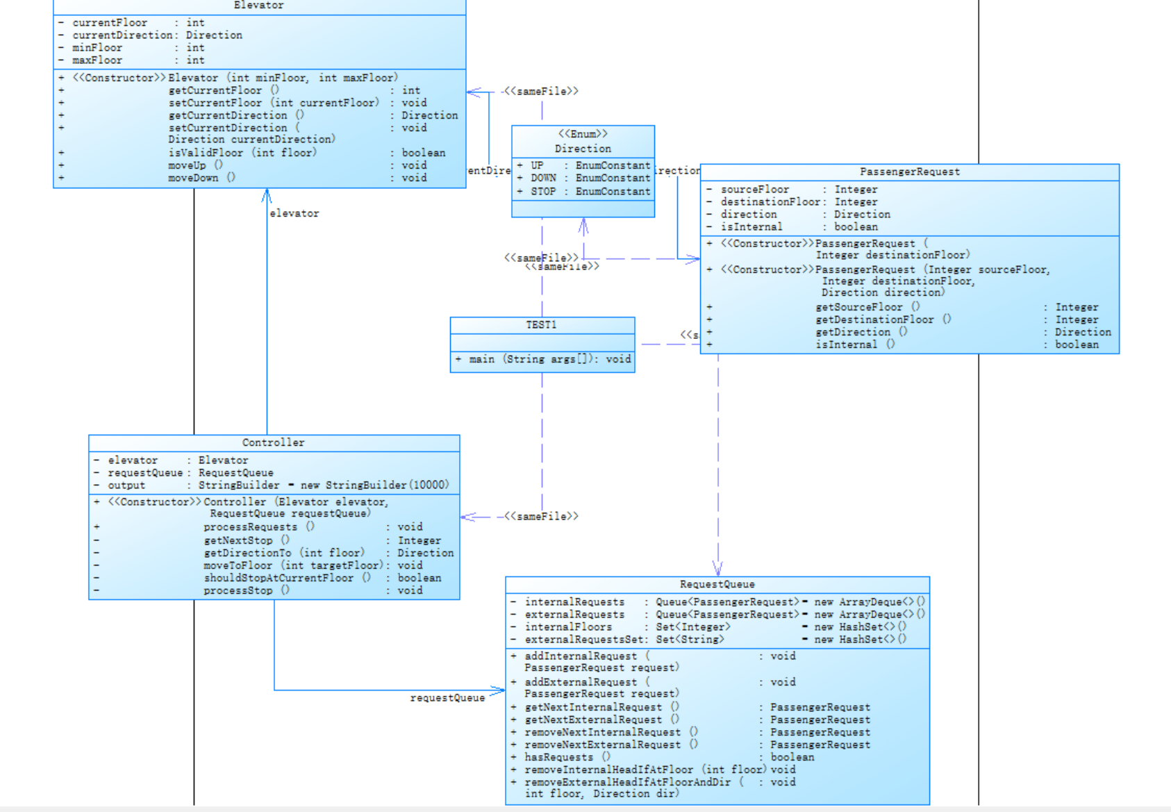Select the removeExternalHeadIfAtFloorAndDir method
The width and height of the screenshot is (1171, 812).
[654, 788]
